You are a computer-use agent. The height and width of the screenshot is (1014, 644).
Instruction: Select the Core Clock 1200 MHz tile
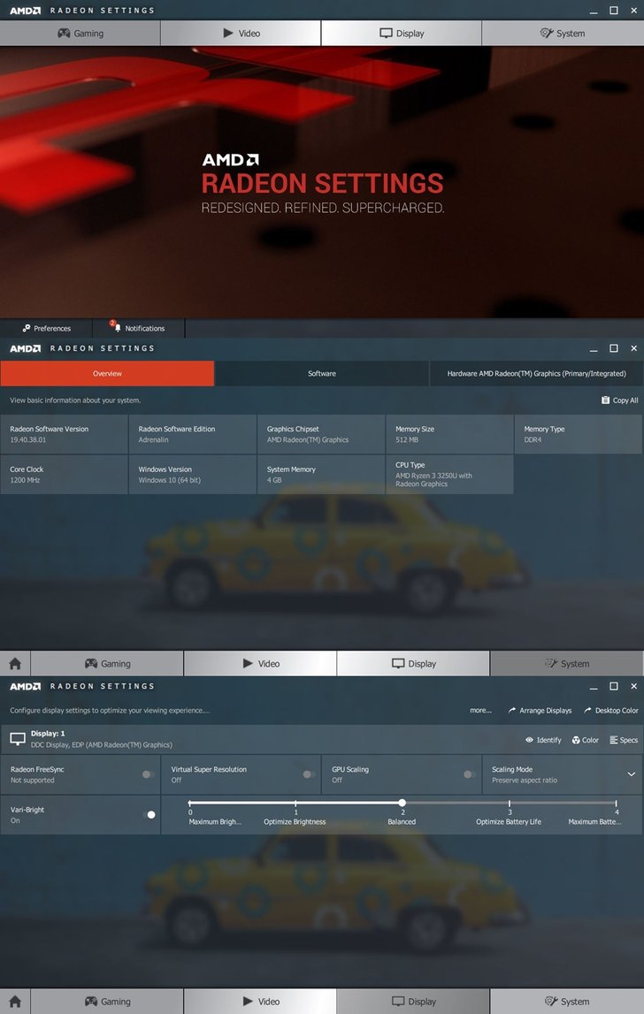(64, 474)
